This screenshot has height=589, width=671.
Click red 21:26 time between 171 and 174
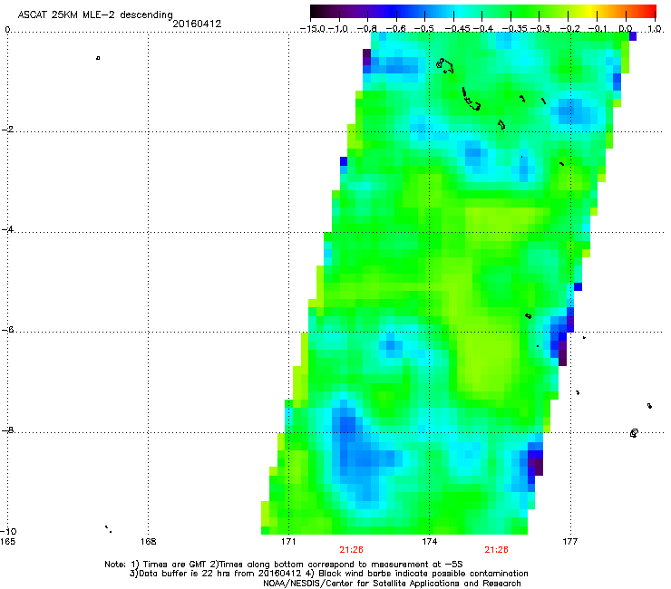pos(351,550)
